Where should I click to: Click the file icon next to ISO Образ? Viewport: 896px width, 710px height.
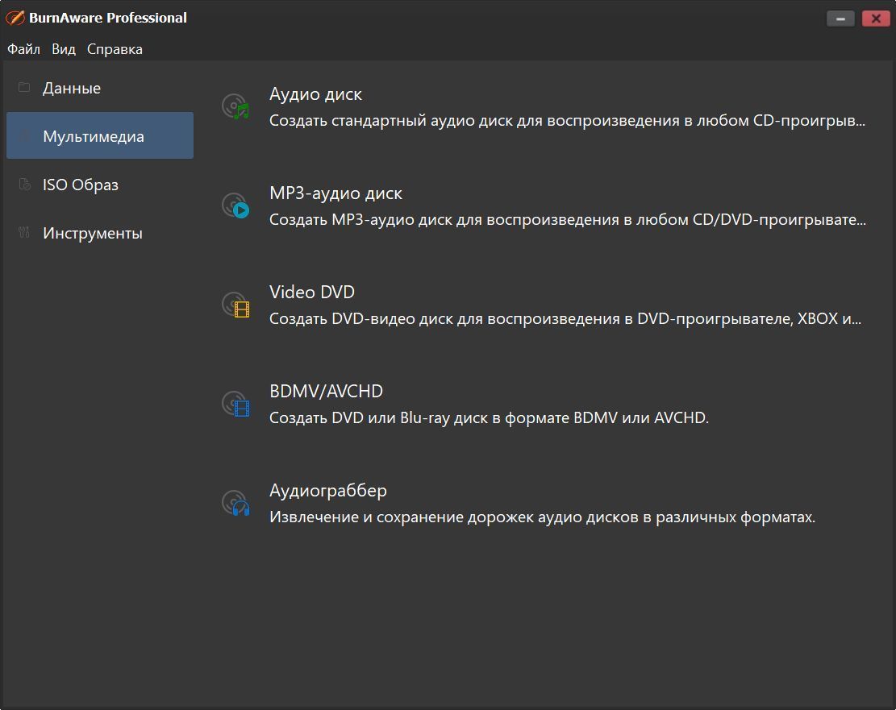[x=24, y=184]
